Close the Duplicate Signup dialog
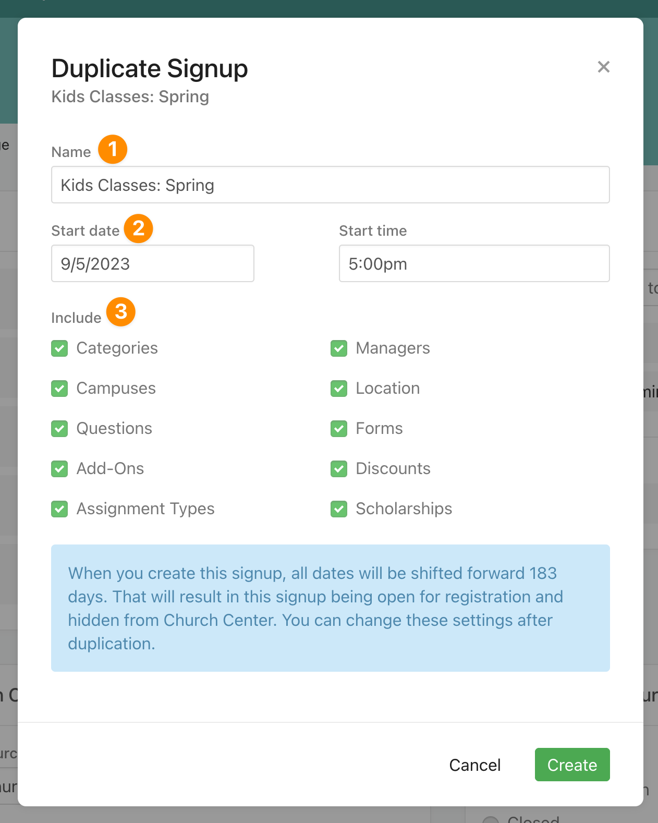The width and height of the screenshot is (658, 823). coord(603,67)
